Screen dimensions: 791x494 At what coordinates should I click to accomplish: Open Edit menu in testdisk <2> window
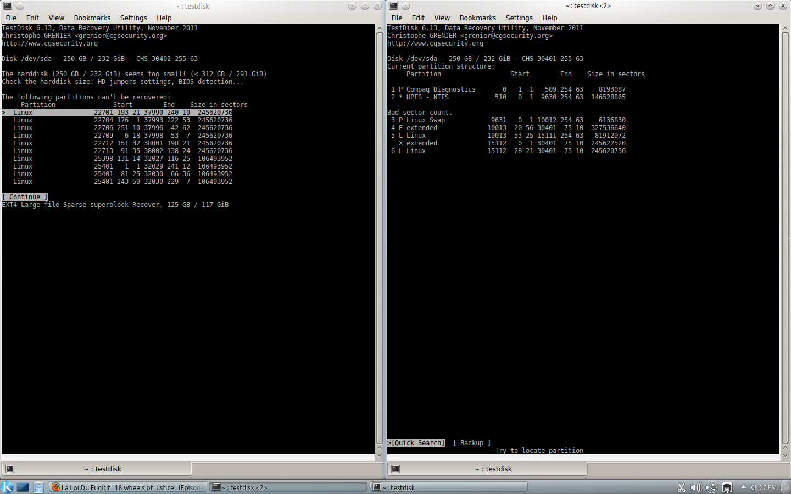pos(418,18)
